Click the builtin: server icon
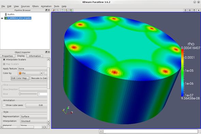The height and width of the screenshot is (134, 201). click(6, 14)
